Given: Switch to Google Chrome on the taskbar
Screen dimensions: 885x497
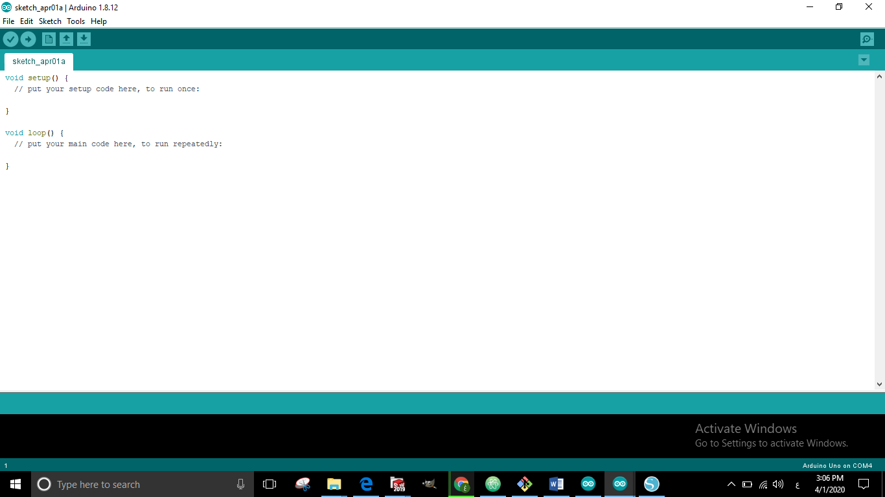Looking at the screenshot, I should pyautogui.click(x=461, y=484).
